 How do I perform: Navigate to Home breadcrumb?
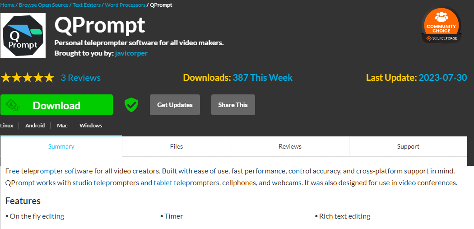tap(7, 5)
